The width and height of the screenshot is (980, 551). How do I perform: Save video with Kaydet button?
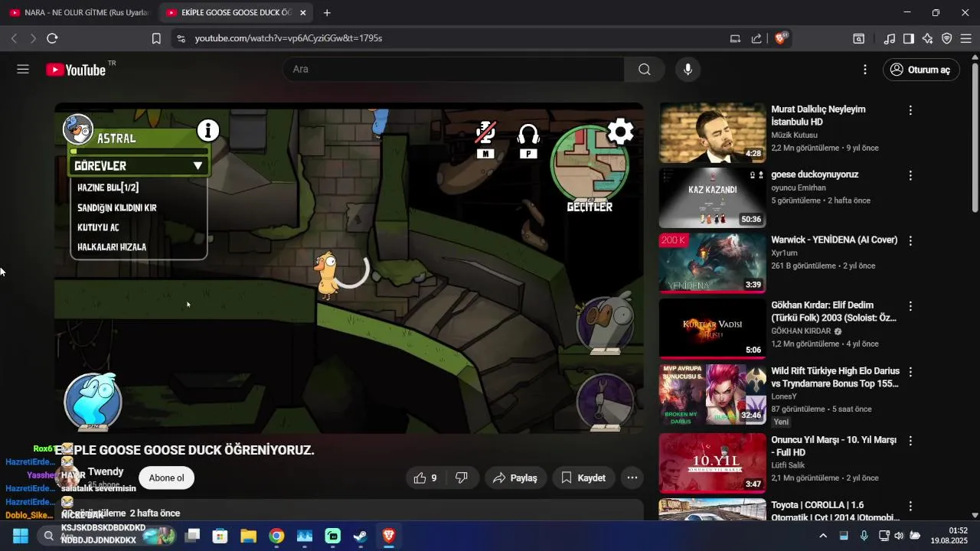(x=583, y=478)
